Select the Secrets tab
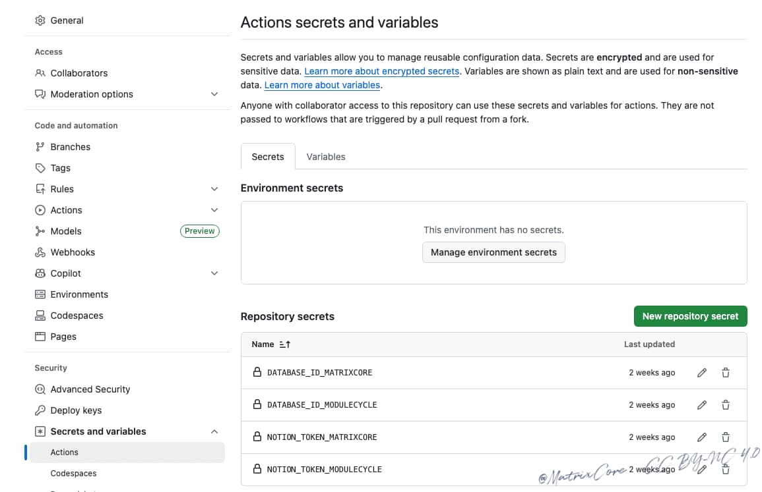 (268, 157)
